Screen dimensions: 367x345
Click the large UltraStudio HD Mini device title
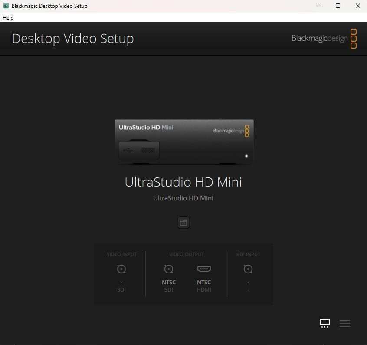click(183, 182)
